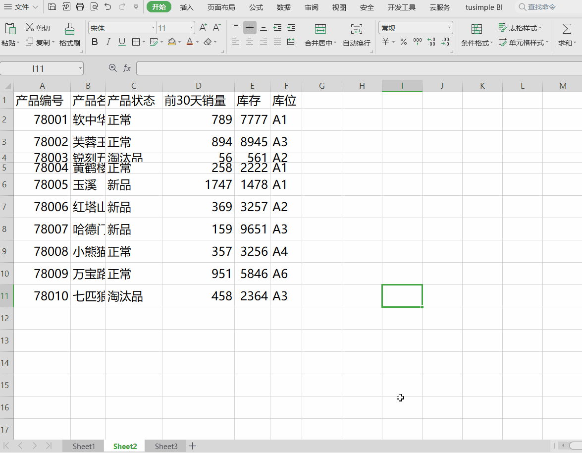Click Decrease Decimal places icon

(x=445, y=42)
